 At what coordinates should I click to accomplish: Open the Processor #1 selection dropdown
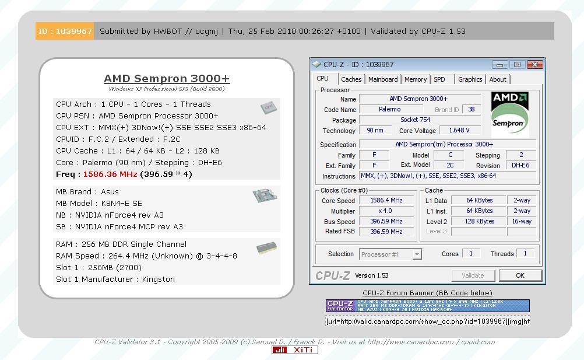[x=417, y=254]
